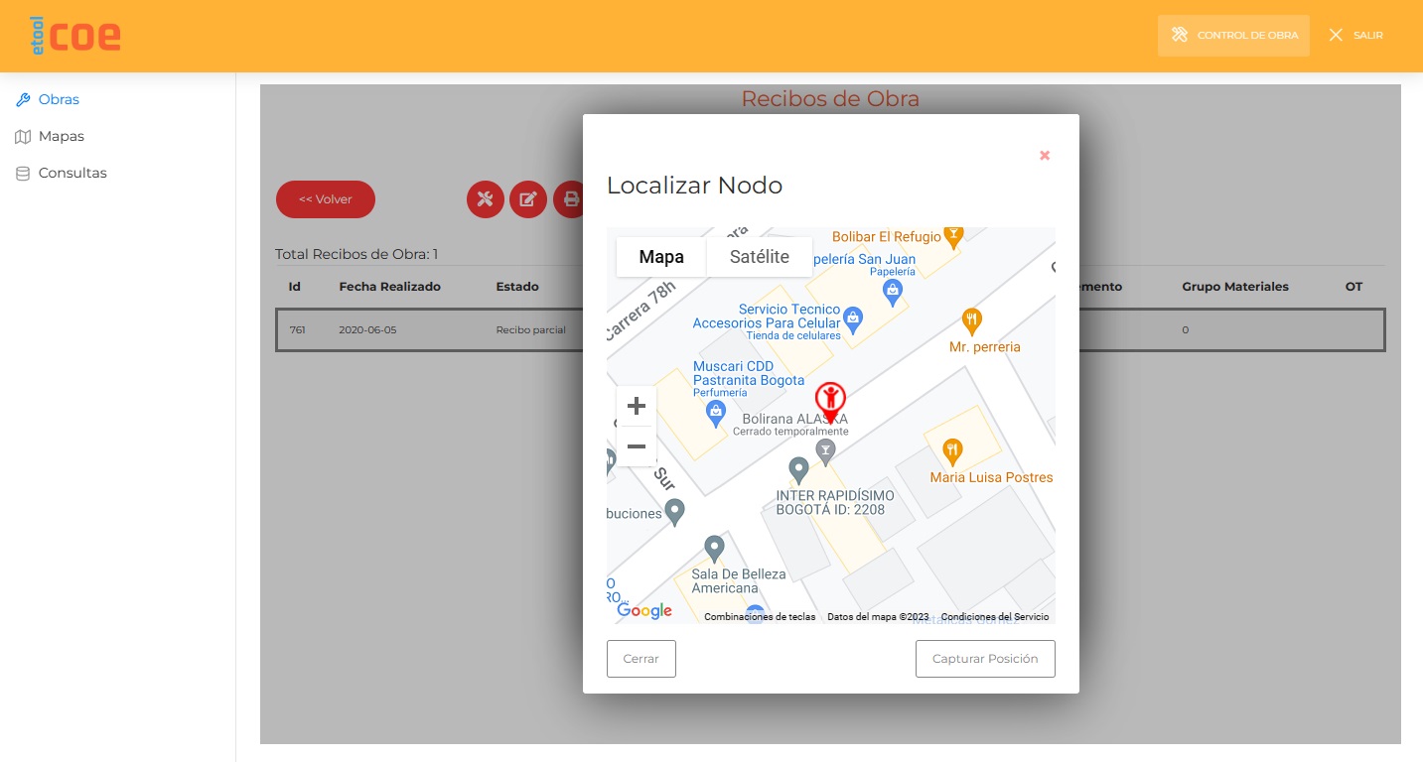Image resolution: width=1423 pixels, height=762 pixels.
Task: Select the Sala De Belleza Americana pin
Action: [x=713, y=548]
